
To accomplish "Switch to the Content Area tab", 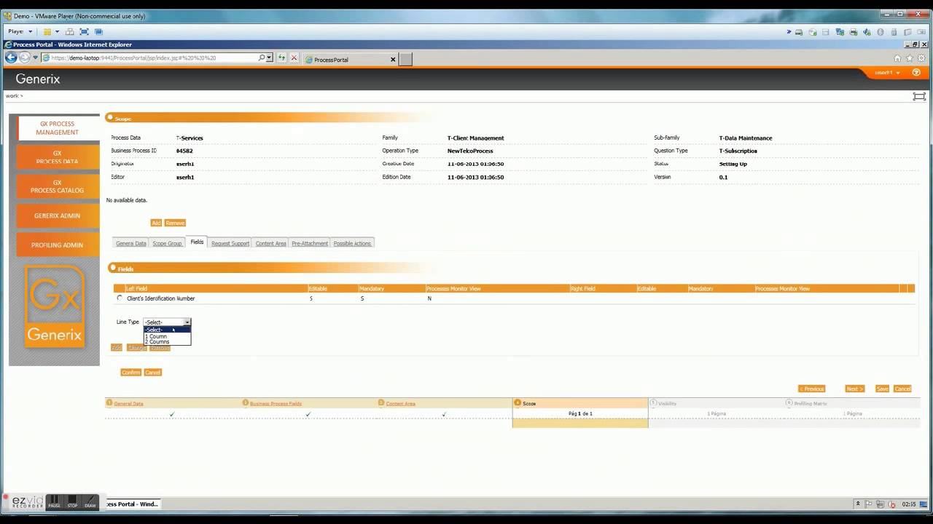I will [x=270, y=243].
